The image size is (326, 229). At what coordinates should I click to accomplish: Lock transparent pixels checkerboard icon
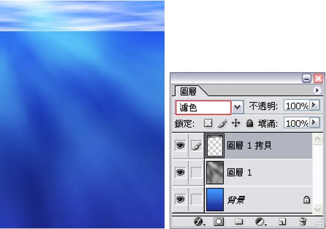pyautogui.click(x=208, y=123)
